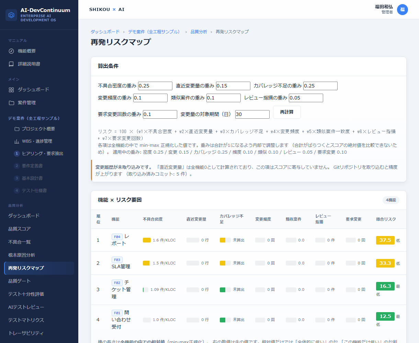Focus 要求変更回数の重み input field
419x343 pixels.
click(x=160, y=114)
